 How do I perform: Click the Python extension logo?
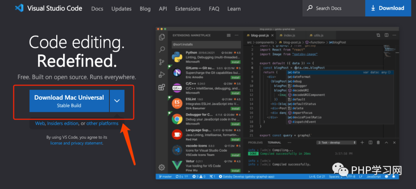point(177,57)
